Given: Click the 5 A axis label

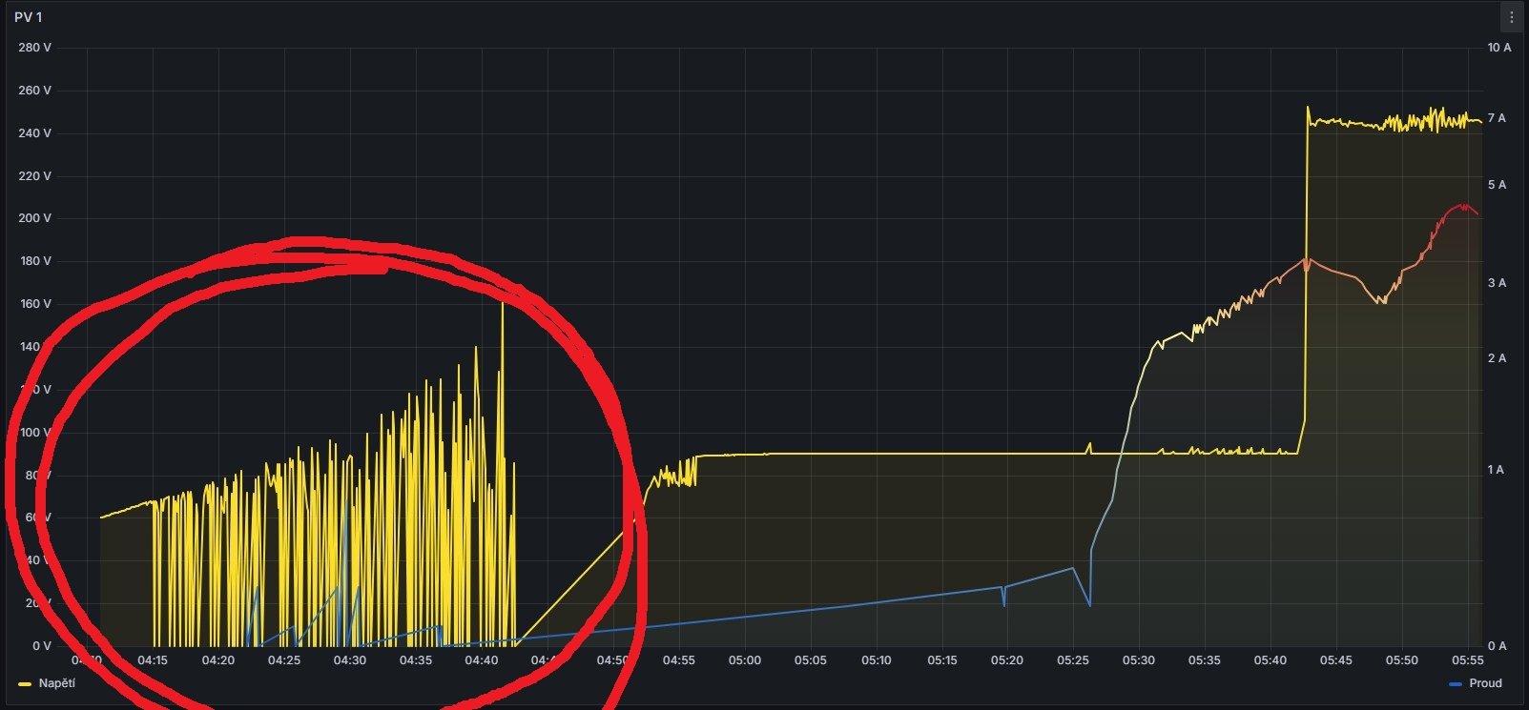Looking at the screenshot, I should click(x=1497, y=185).
